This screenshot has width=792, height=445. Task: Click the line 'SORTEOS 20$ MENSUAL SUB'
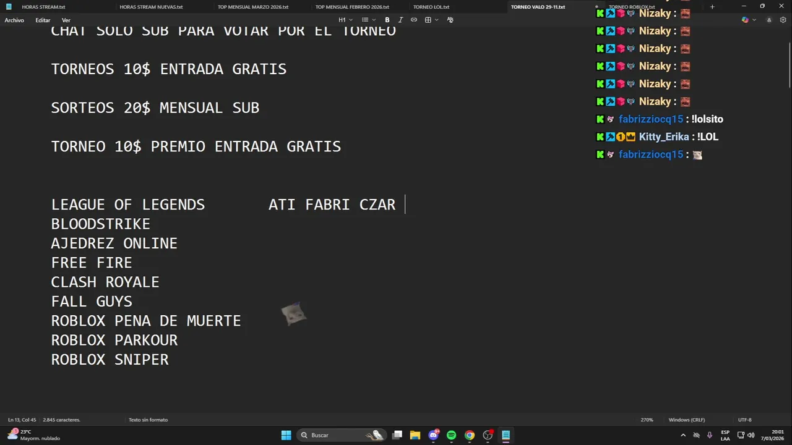[x=155, y=108]
